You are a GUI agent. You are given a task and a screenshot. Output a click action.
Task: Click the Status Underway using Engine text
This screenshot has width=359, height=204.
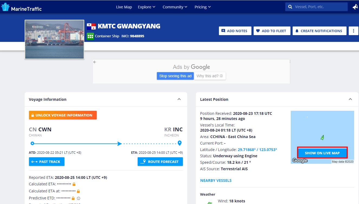tap(235, 156)
